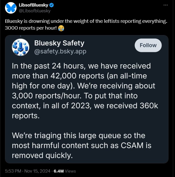Click the '3000 reports per hour!' line
Screen dimensions: 175x177
tap(31, 28)
